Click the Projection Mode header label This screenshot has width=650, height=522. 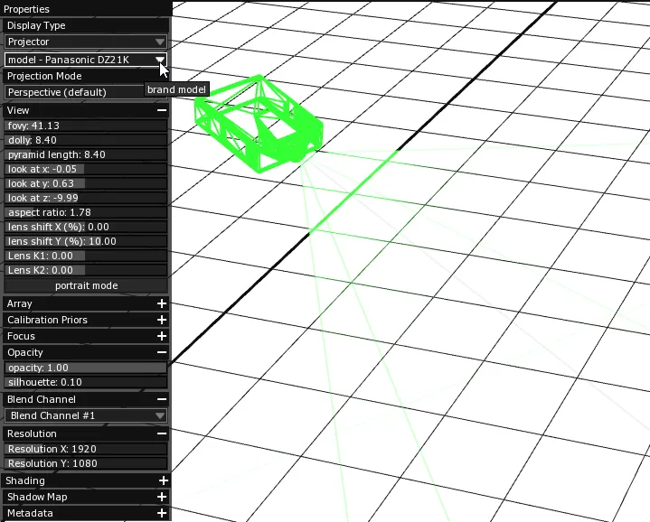point(44,76)
